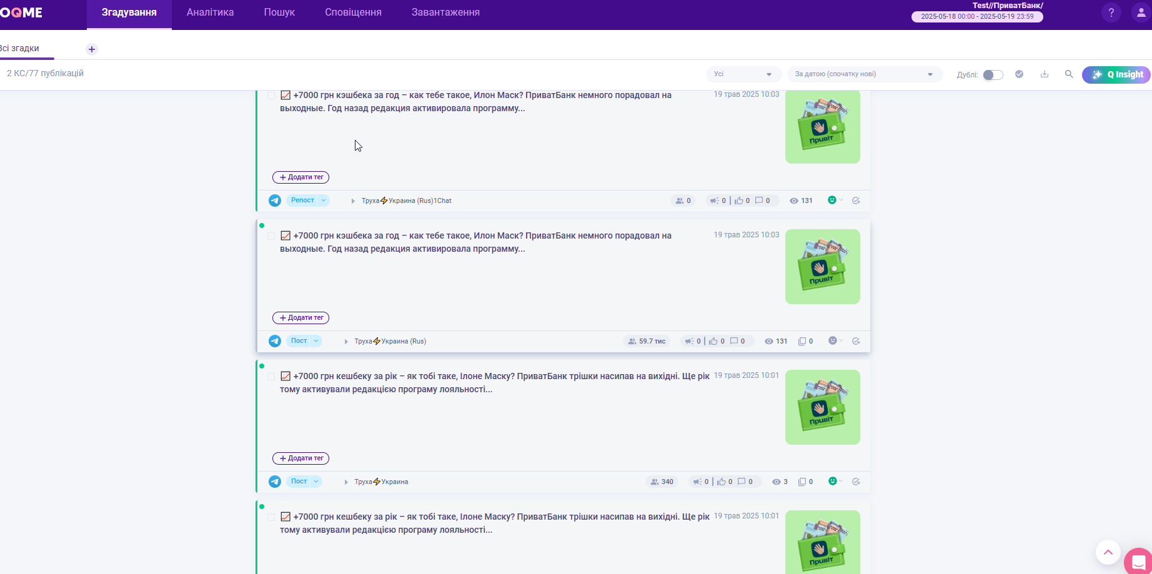Click likes thumbs-up icon in Репост row
1152x574 pixels.
[x=739, y=200]
